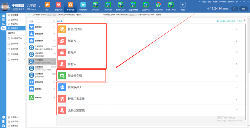Open the 智能商城 shopping cart icon
Screen dimensions: 250x128
click(83, 5)
